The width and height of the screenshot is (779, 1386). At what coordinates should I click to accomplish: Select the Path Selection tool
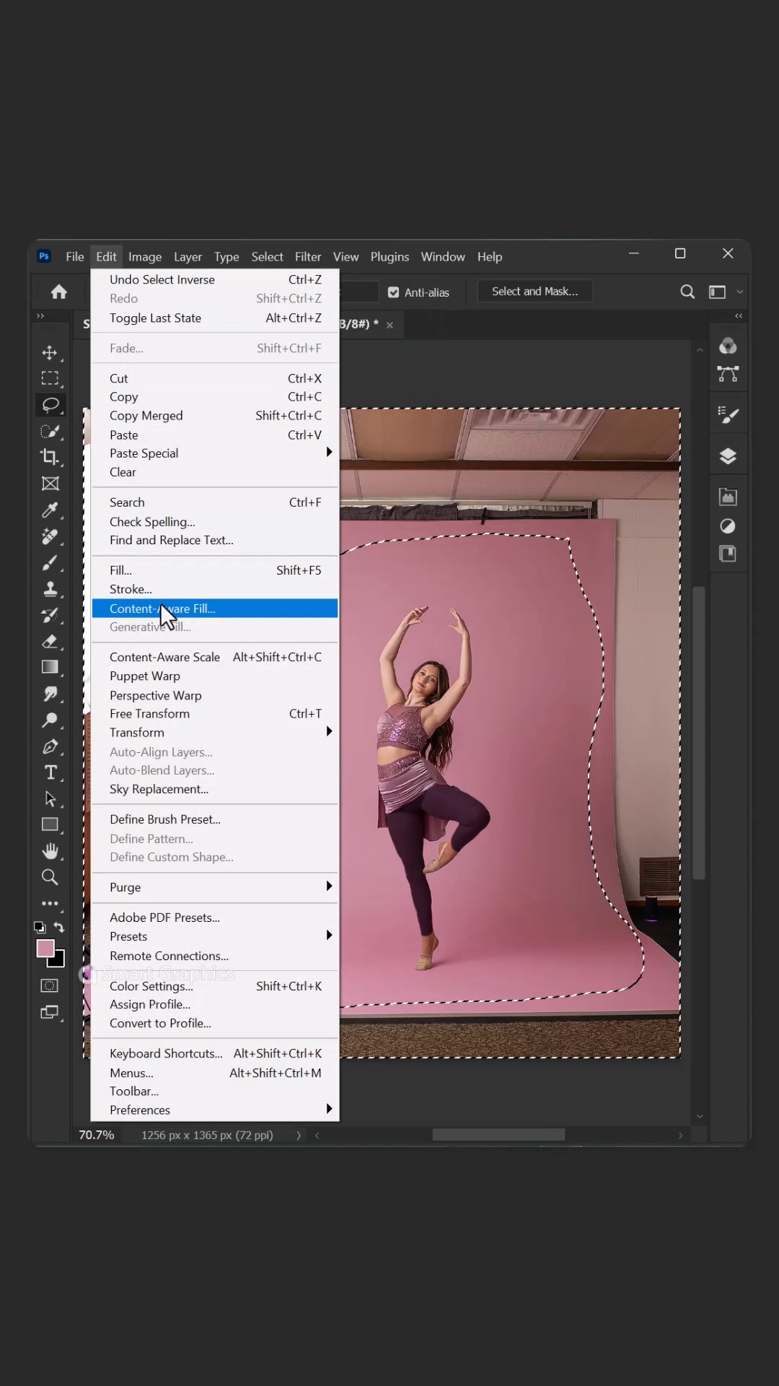tap(50, 798)
